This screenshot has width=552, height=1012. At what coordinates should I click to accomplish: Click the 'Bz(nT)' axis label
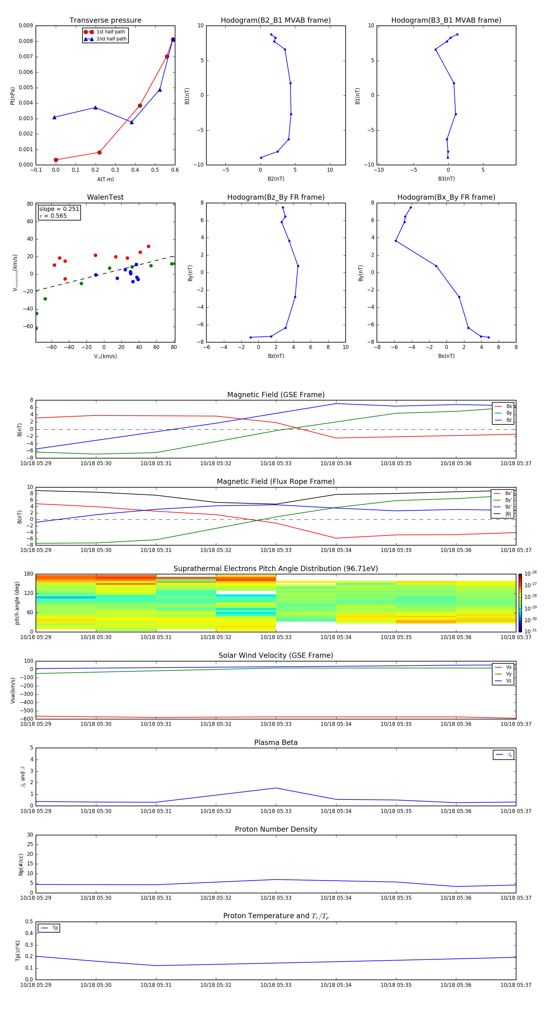pos(276,356)
